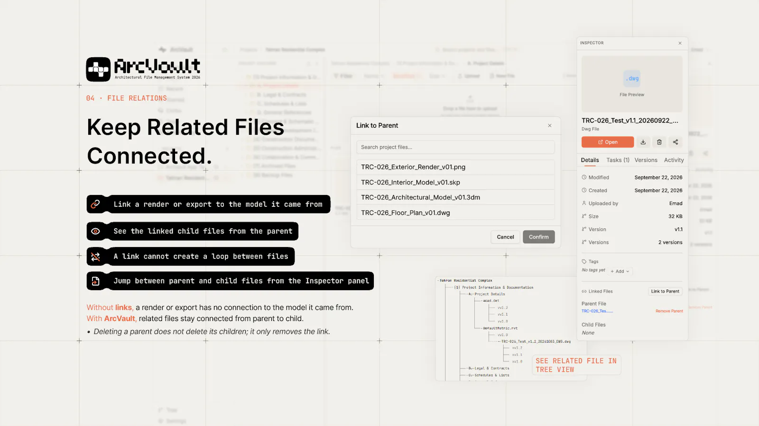Click the eye icon on 'See the linked child files' pill
This screenshot has height=426, width=759.
click(x=95, y=231)
